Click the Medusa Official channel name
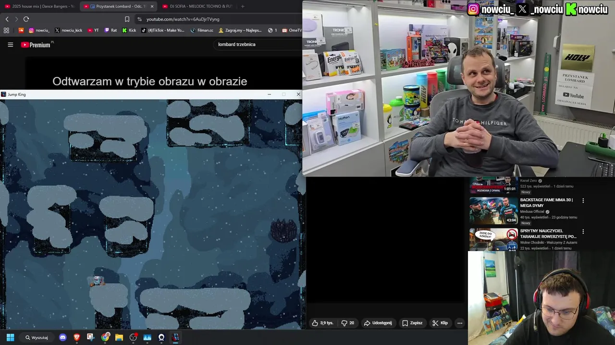 (532, 211)
